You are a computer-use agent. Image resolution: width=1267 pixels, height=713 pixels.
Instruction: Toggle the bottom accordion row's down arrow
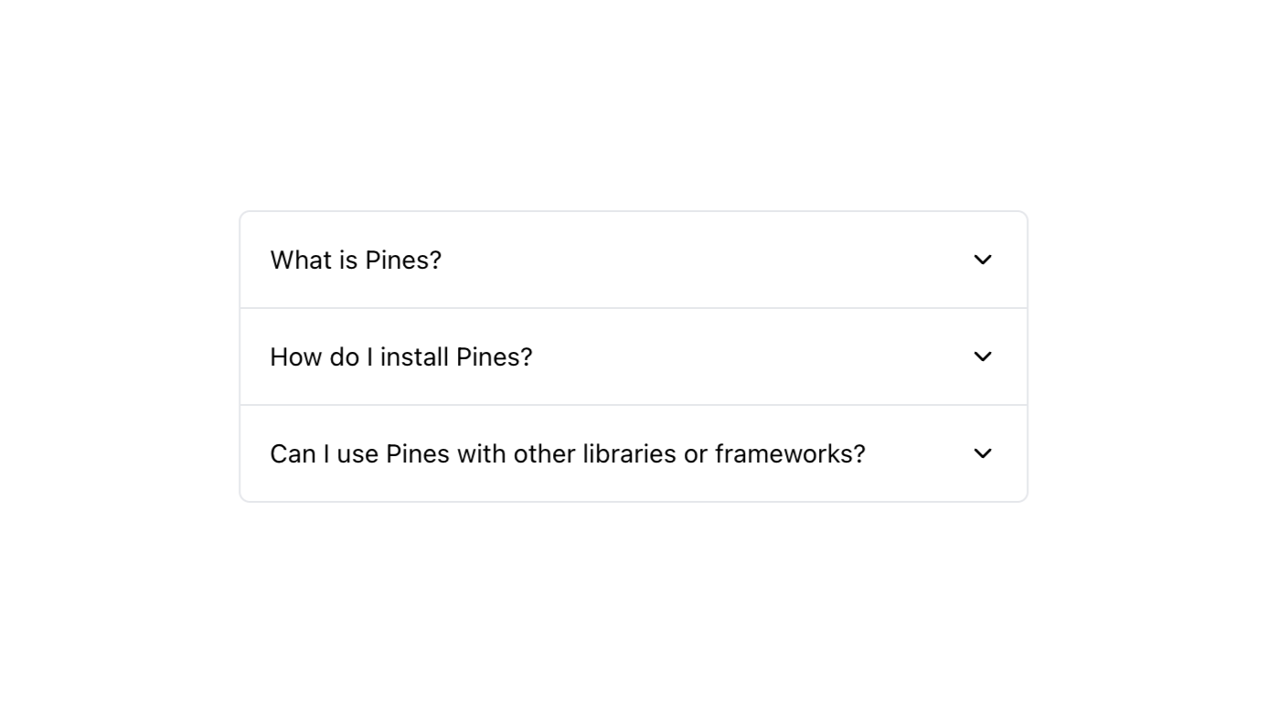(x=983, y=453)
